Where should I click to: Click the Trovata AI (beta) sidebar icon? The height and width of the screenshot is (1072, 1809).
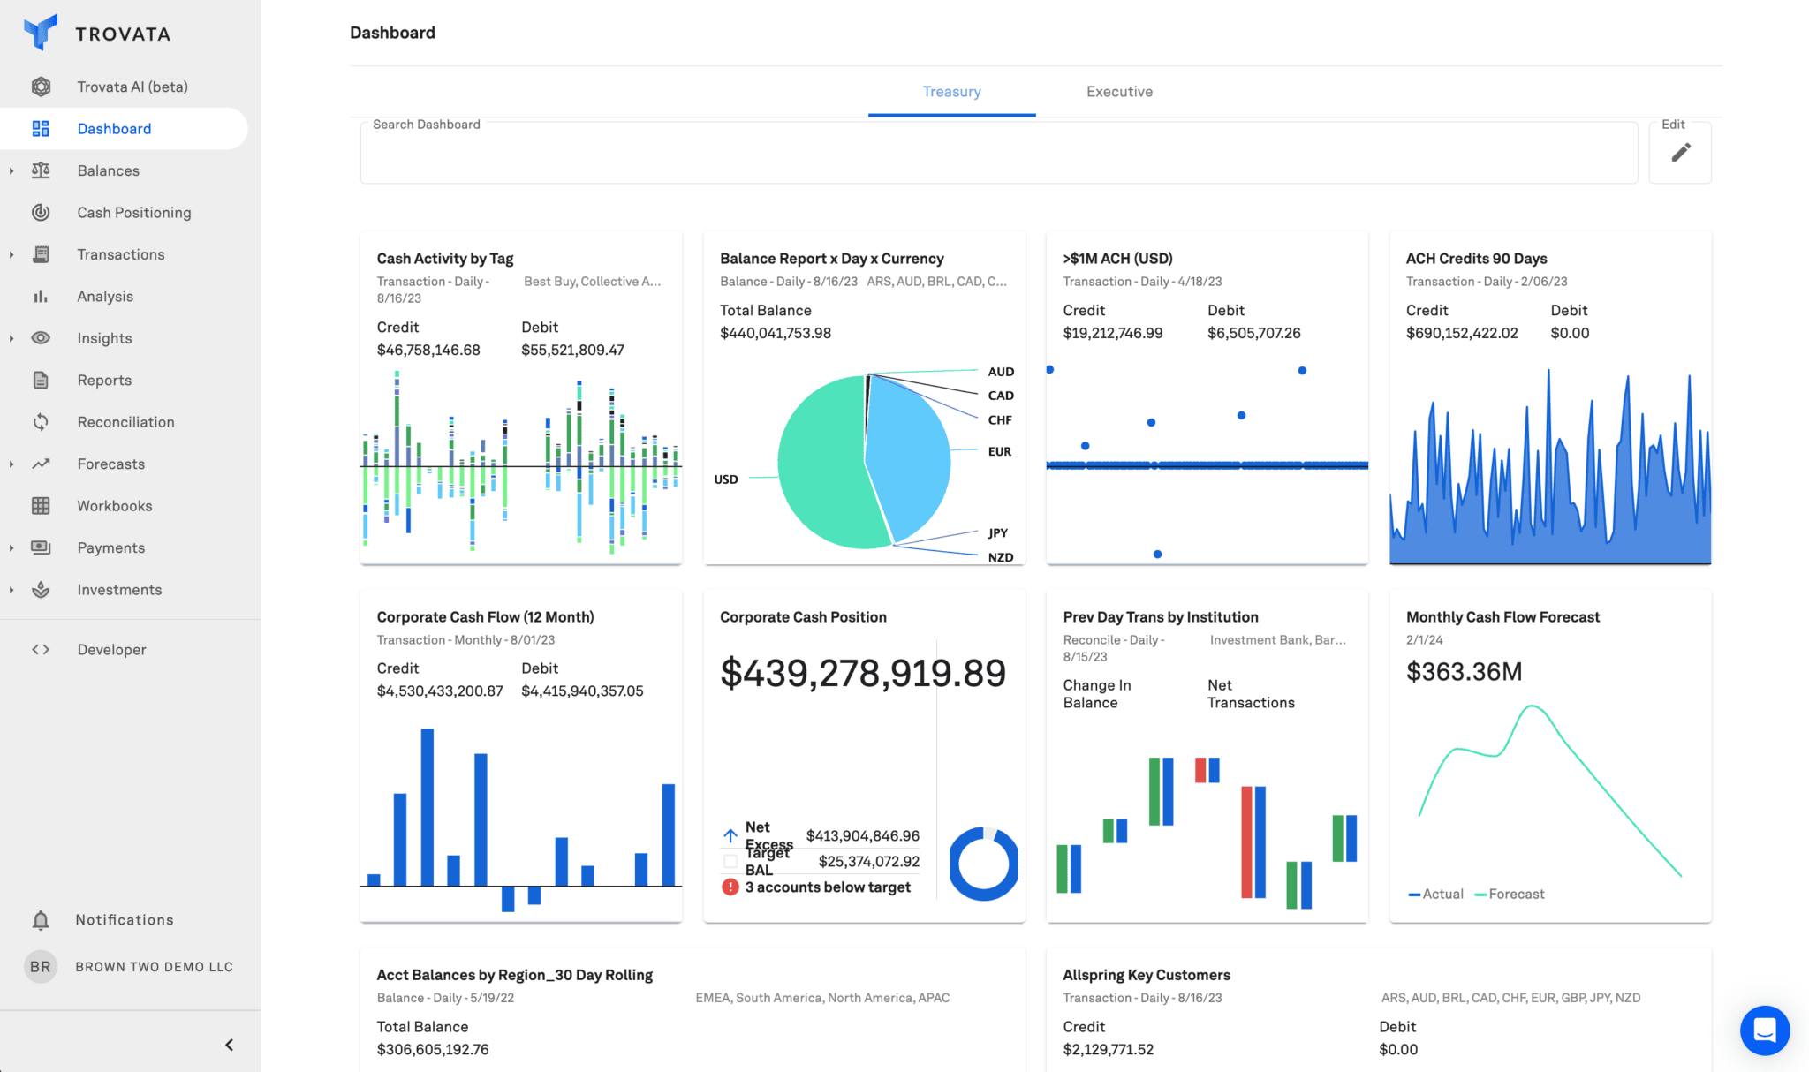tap(41, 87)
